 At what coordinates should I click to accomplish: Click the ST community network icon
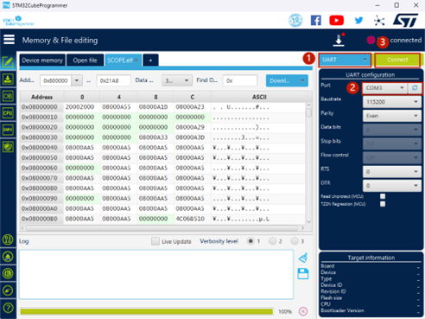click(x=379, y=21)
